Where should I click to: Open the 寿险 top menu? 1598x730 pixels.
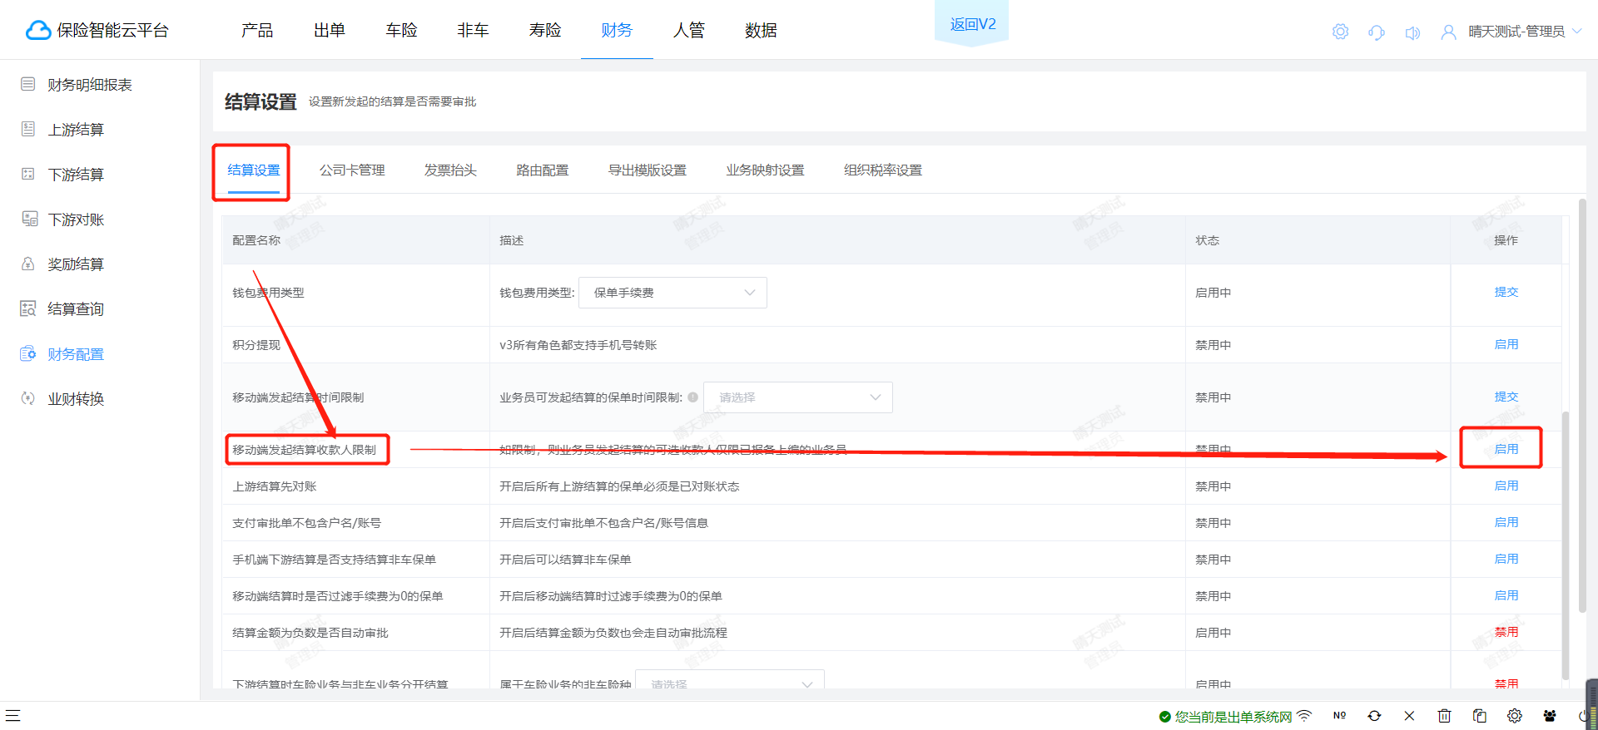pos(545,30)
